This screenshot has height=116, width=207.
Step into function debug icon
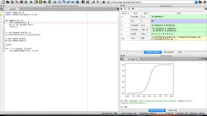(64, 2)
